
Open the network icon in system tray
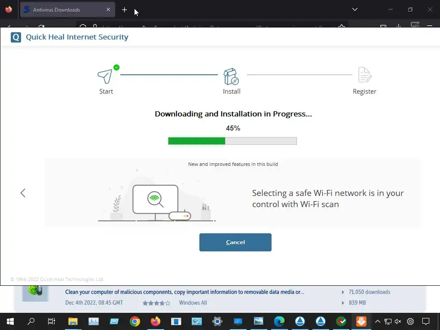tap(388, 321)
